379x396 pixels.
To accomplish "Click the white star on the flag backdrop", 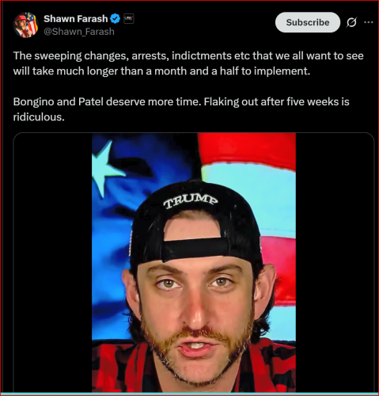I will (106, 169).
